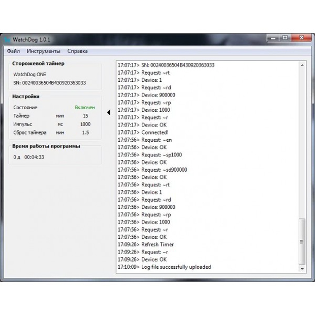
Task: Click the WatchDog 1.0.1 window title
Action: (31, 40)
